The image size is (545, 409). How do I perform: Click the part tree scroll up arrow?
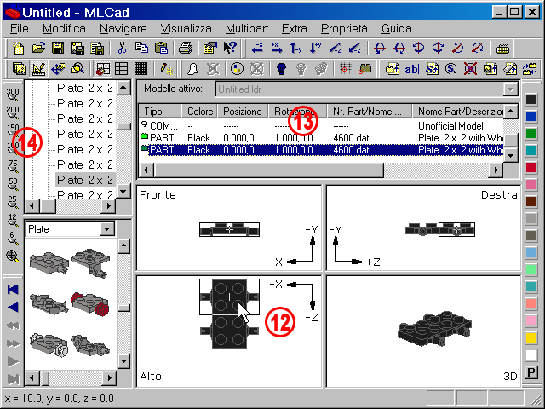(123, 88)
